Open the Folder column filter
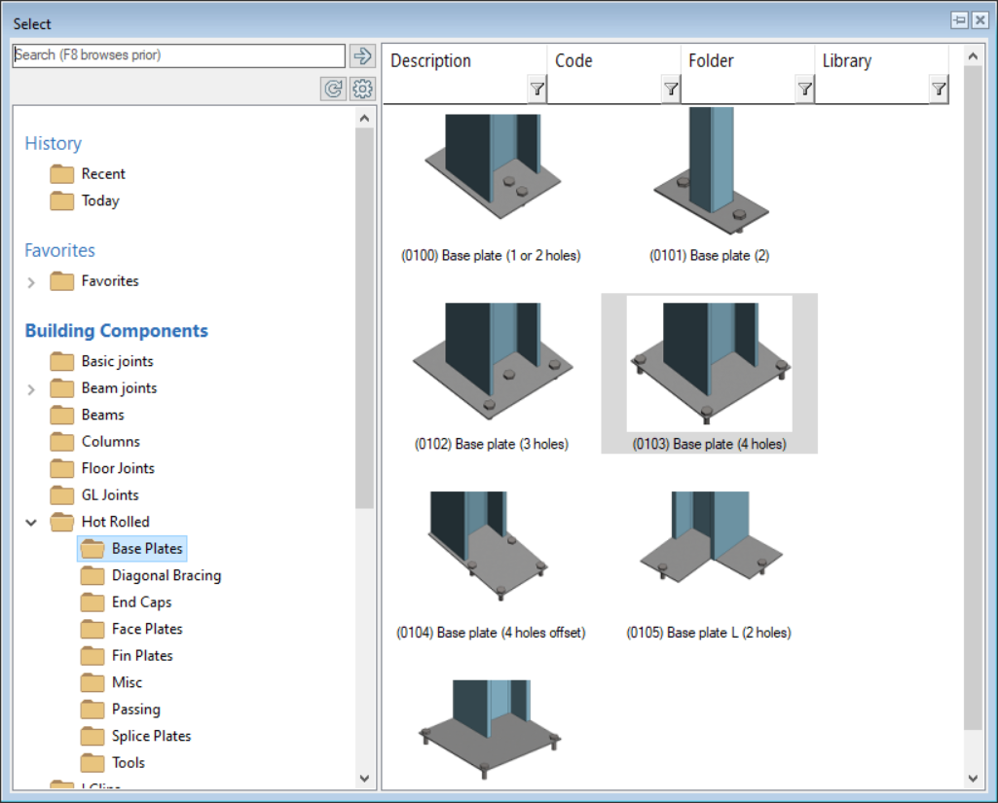This screenshot has width=998, height=803. click(804, 89)
